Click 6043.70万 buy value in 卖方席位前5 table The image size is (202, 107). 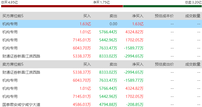coord(82,80)
